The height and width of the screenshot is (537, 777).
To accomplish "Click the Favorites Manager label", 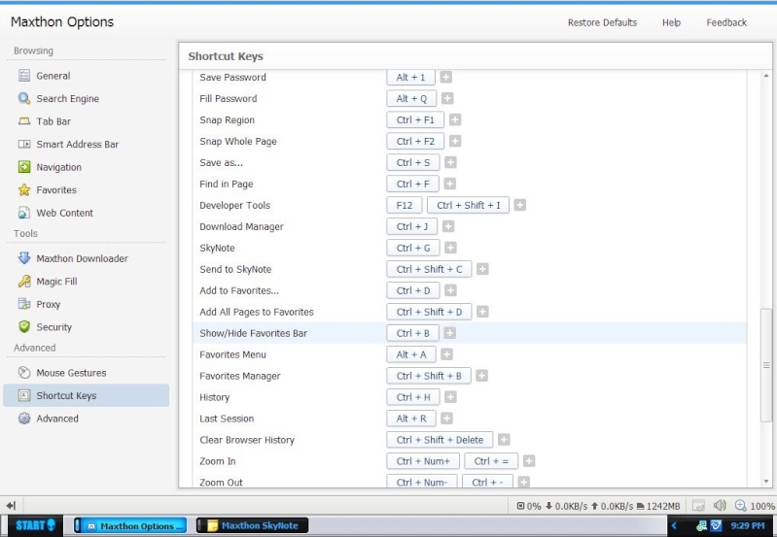I will tap(240, 376).
